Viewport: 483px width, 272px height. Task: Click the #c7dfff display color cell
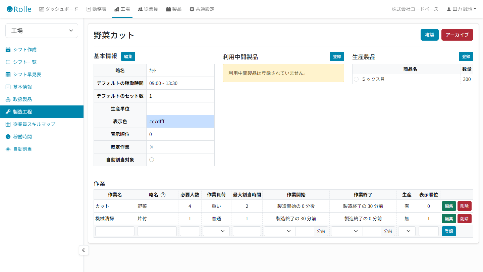[x=180, y=122]
